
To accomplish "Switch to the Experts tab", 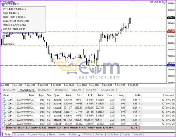I will [x=126, y=134].
